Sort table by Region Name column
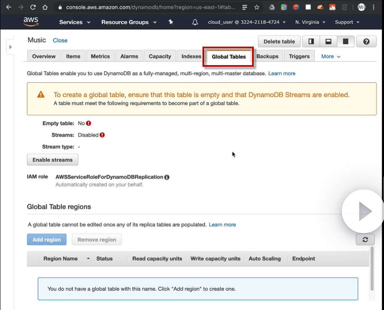 (61, 259)
